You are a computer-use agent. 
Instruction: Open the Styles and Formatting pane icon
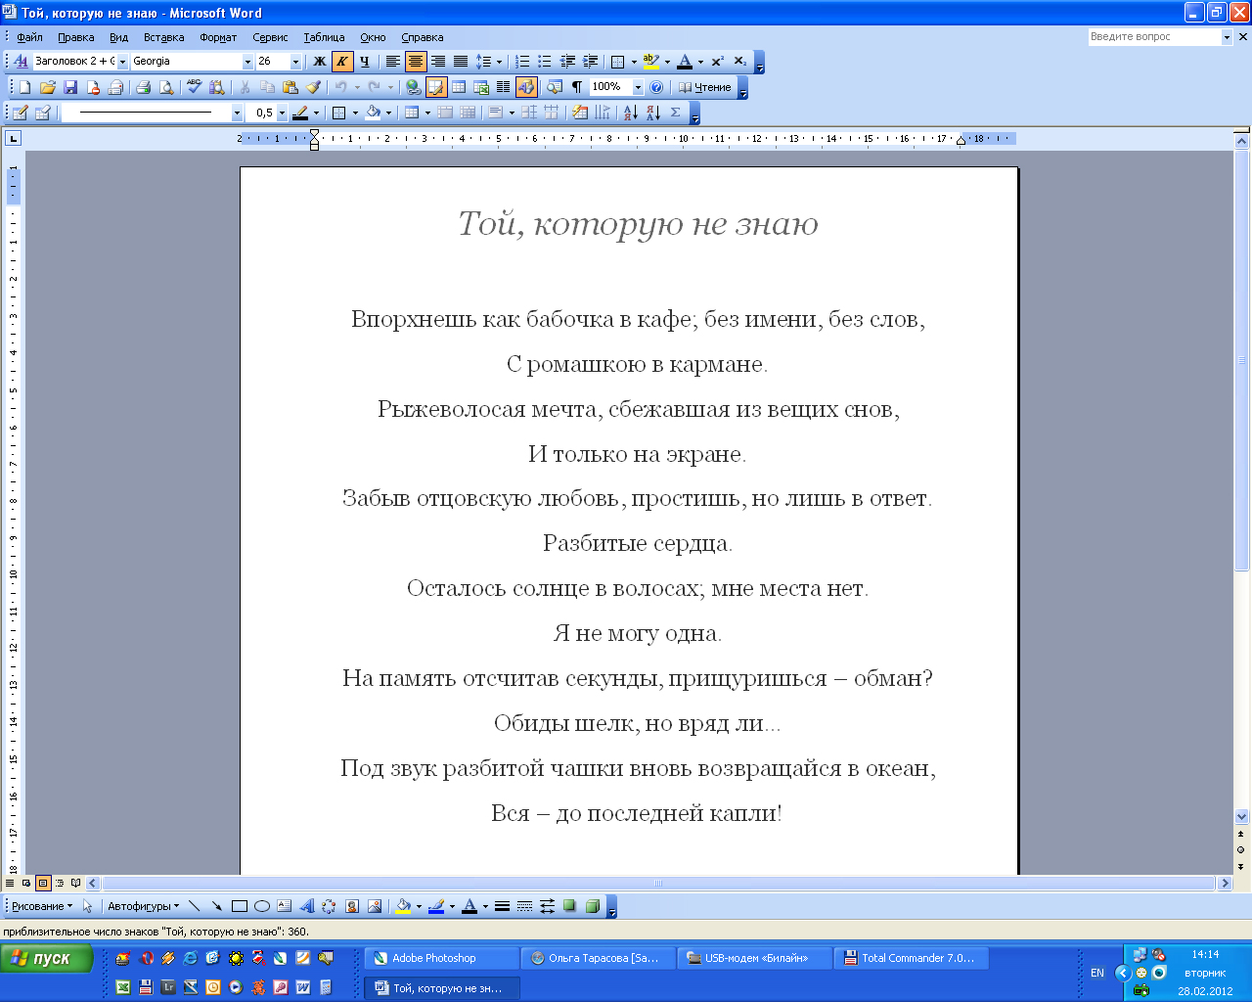[x=20, y=62]
